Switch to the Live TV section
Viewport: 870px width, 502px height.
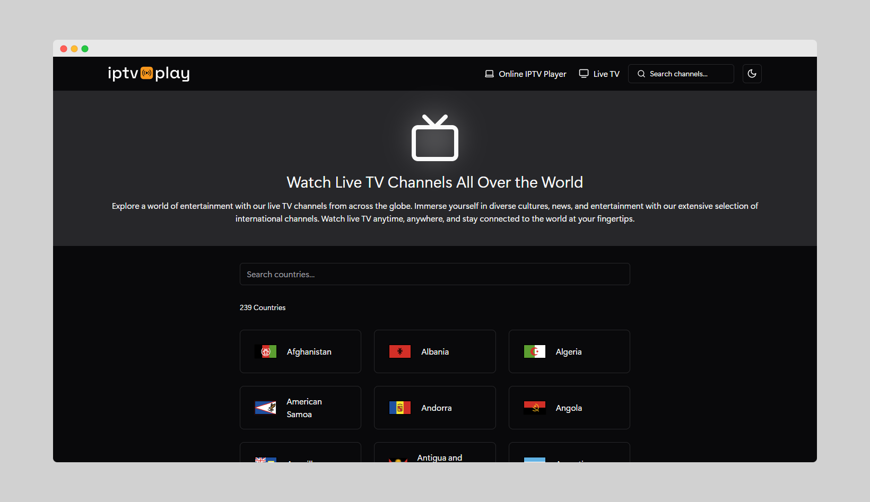(x=606, y=74)
